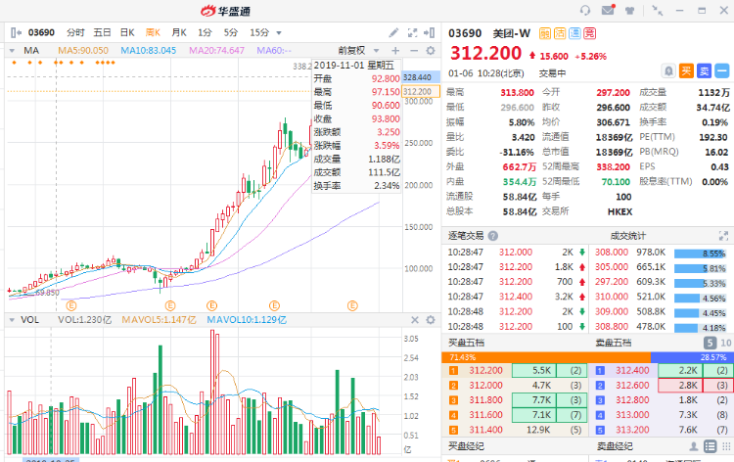Collapse the MA indicator expander
Screen dimensions: 734x462
(12, 51)
